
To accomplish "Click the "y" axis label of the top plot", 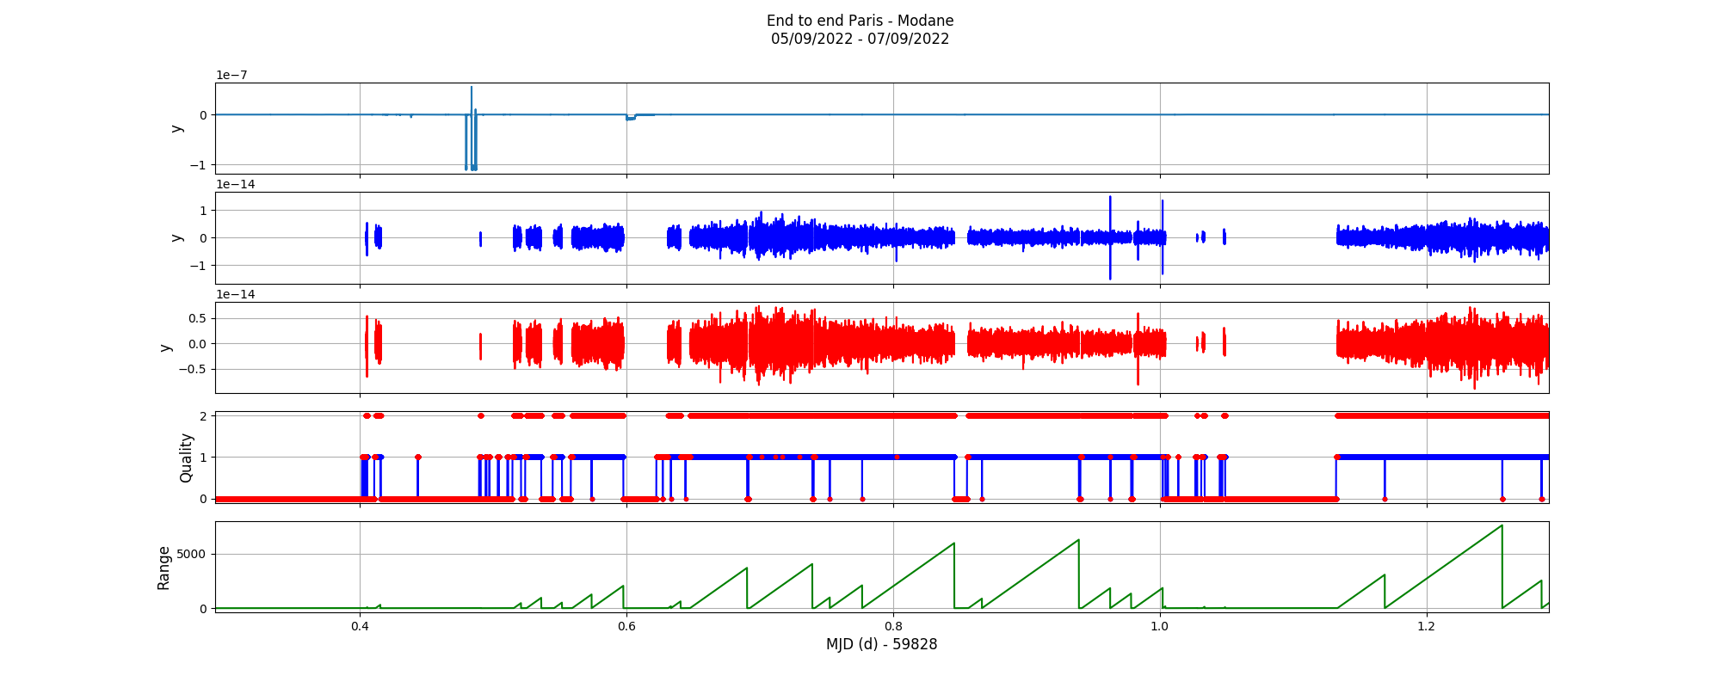I will click(x=176, y=128).
